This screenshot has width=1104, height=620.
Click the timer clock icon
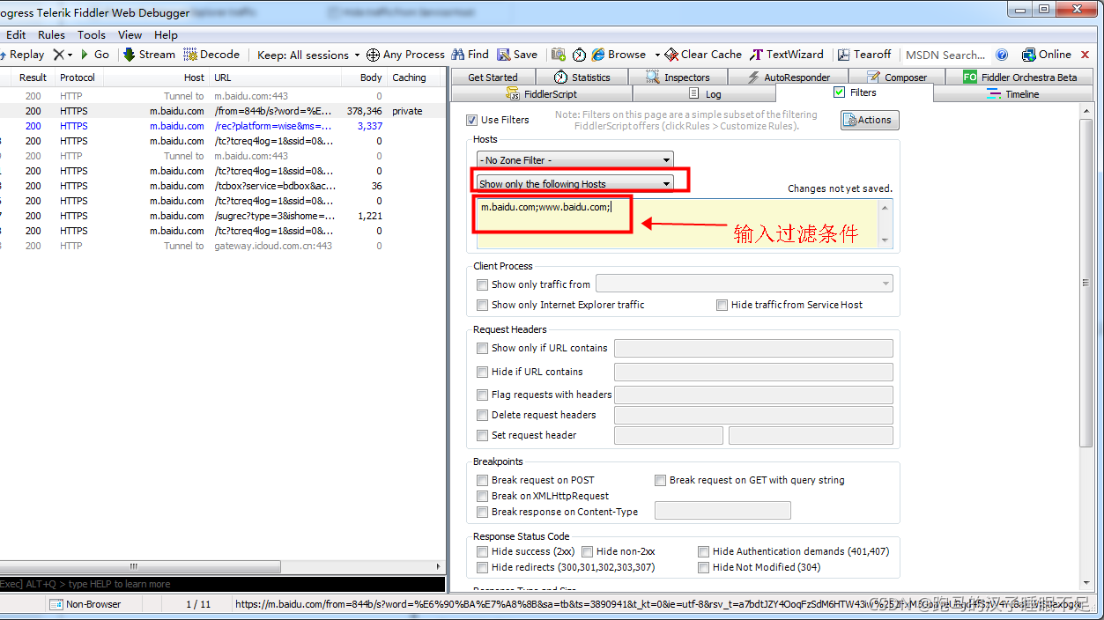point(579,55)
